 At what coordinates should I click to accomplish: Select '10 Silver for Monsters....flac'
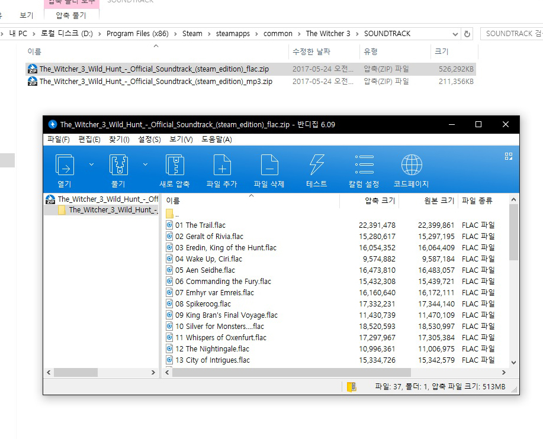(220, 327)
